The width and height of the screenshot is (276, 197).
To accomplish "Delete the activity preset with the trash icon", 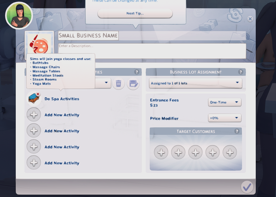I will pyautogui.click(x=118, y=83).
